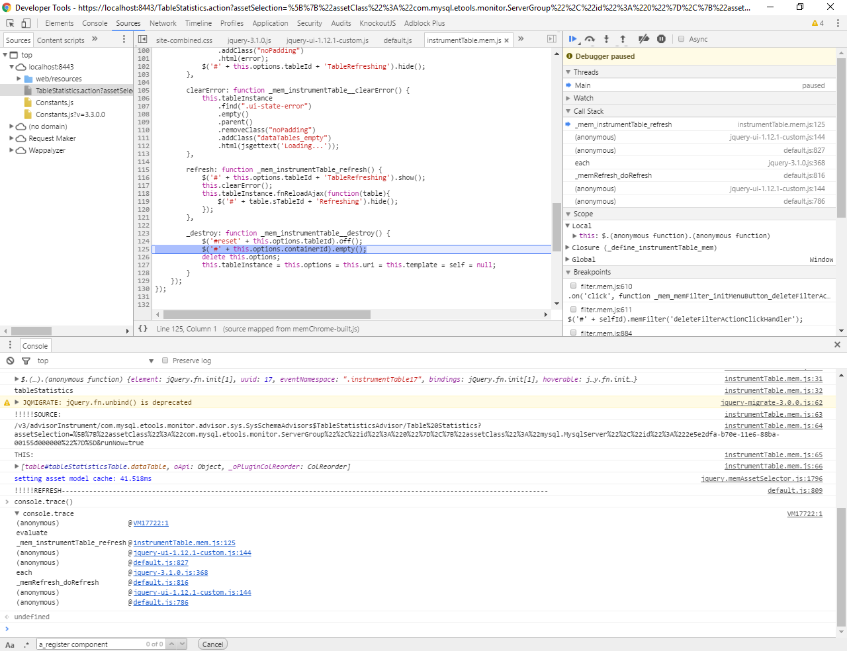The width and height of the screenshot is (847, 651).
Task: Toggle device toolbar icon
Action: pos(26,23)
